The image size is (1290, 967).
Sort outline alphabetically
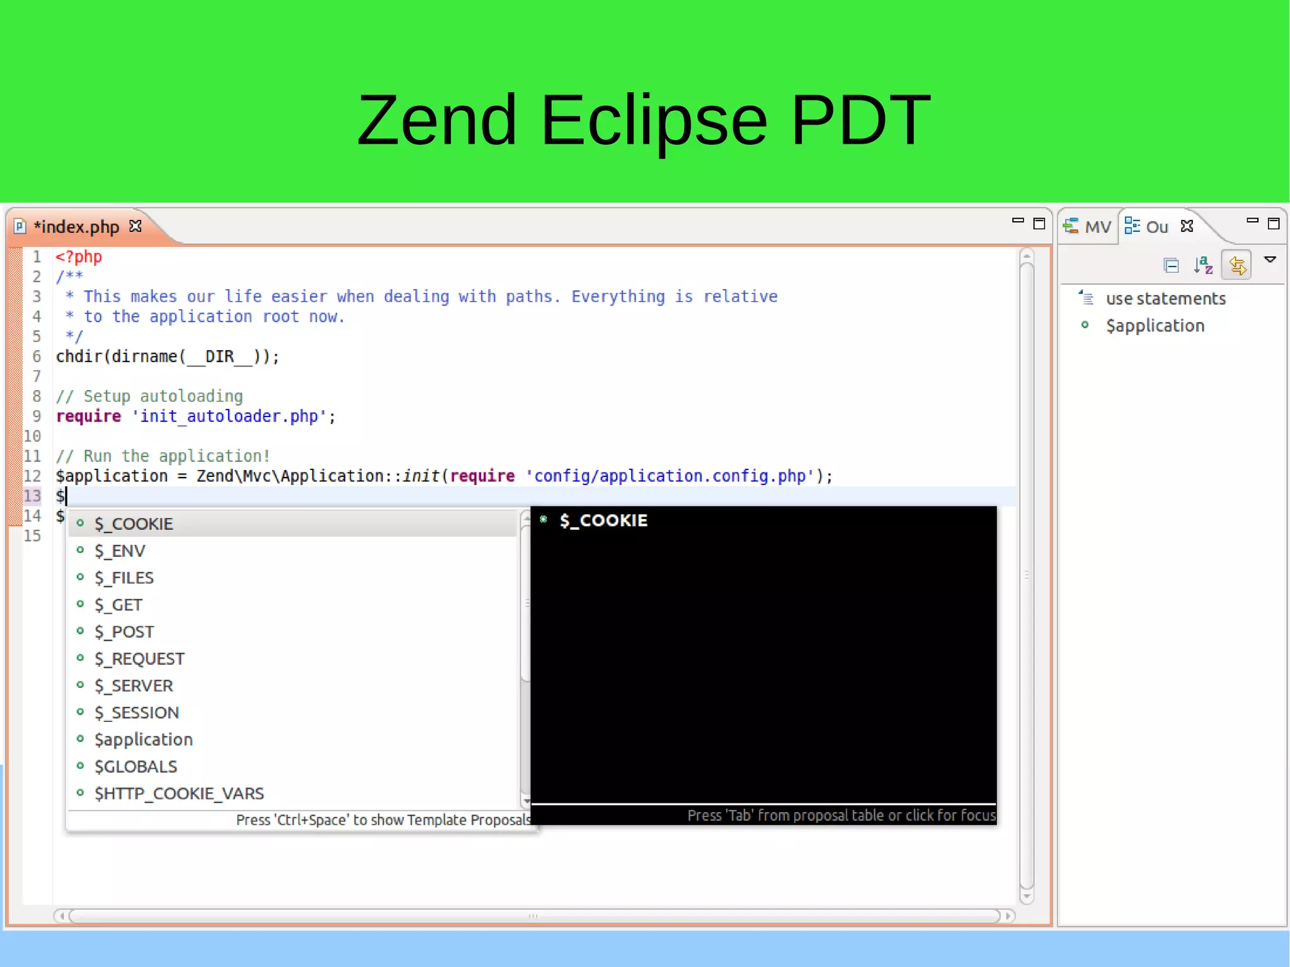click(1203, 265)
